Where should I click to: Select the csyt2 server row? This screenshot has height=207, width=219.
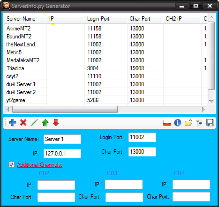tap(106, 76)
